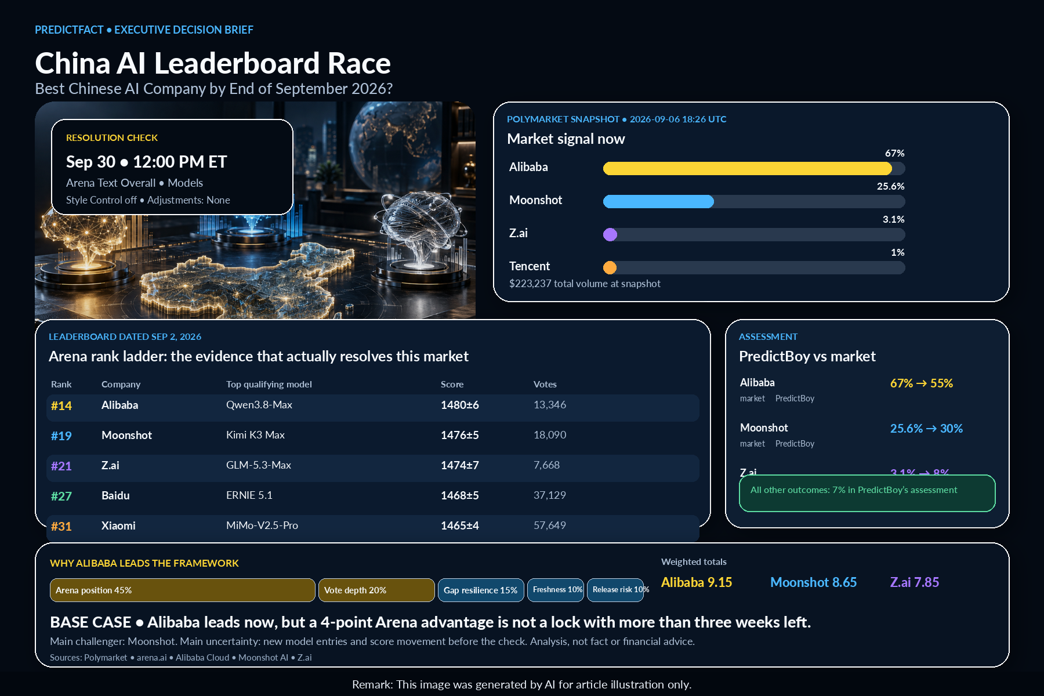Viewport: 1044px width, 696px height.
Task: Click the #27 rank in Baidu row
Action: 61,496
